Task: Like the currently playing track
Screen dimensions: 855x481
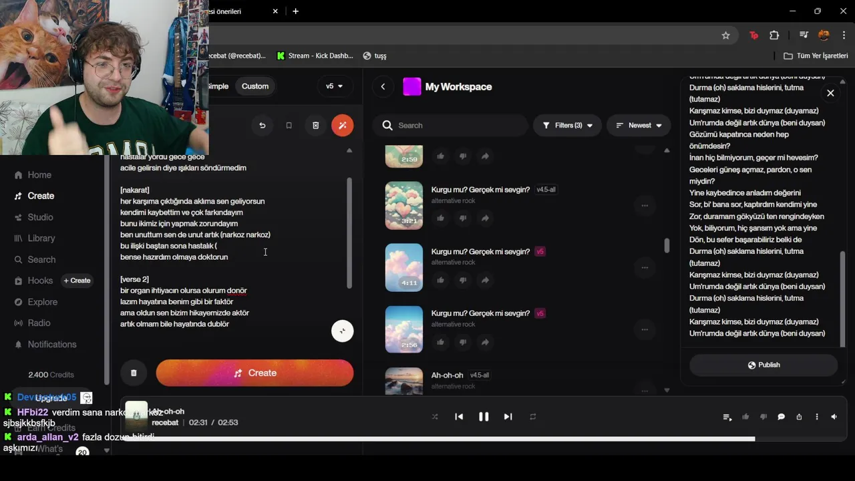Action: [x=745, y=417]
